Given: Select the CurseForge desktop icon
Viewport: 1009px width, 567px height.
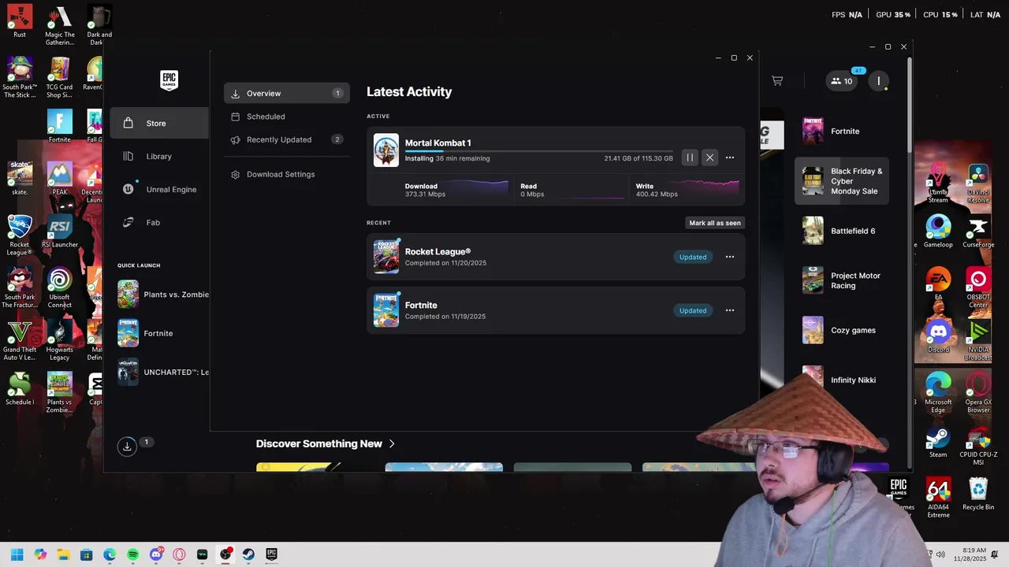Looking at the screenshot, I should [978, 232].
